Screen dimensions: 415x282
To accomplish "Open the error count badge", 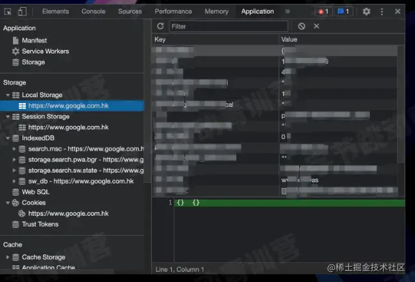I will click(323, 12).
